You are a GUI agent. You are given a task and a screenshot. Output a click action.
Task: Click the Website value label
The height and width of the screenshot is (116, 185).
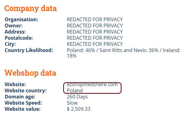tap(22, 109)
